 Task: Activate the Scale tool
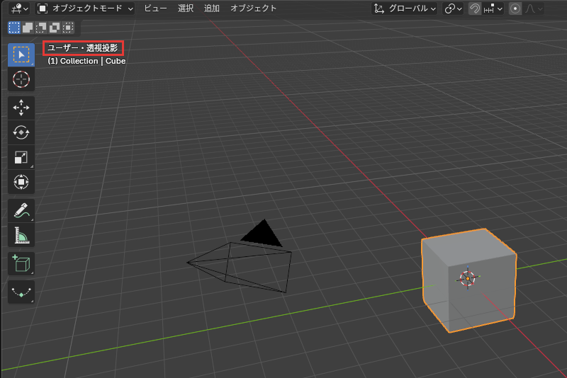[21, 157]
